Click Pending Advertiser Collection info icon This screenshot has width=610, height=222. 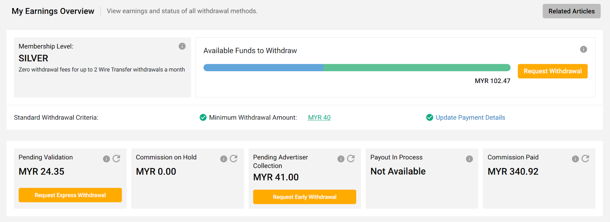coord(341,159)
